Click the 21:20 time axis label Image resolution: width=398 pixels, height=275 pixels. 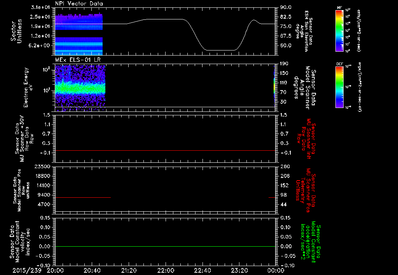point(129,270)
